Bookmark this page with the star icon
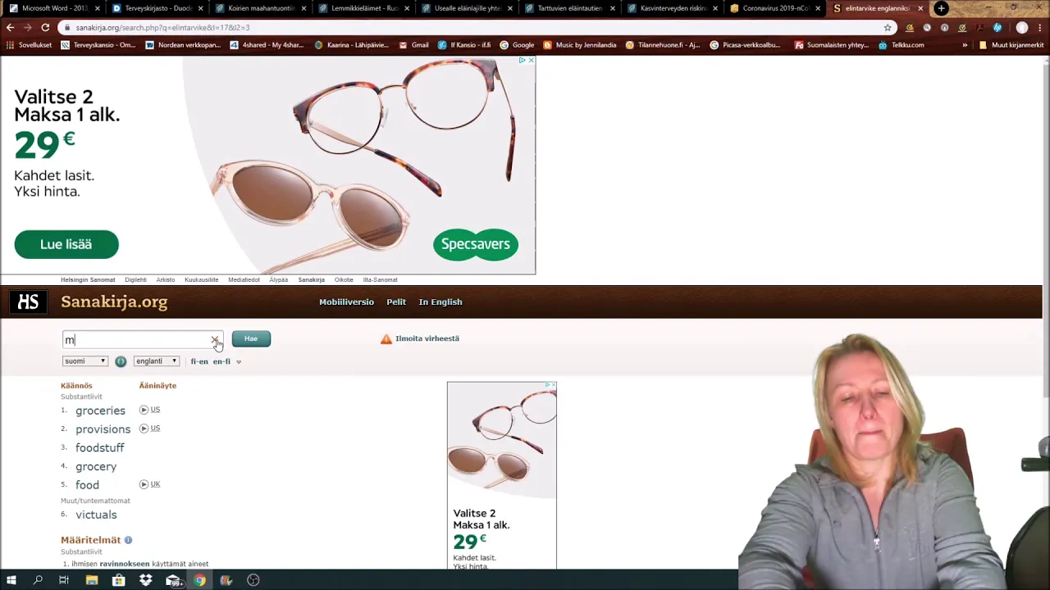The width and height of the screenshot is (1050, 590). (888, 27)
